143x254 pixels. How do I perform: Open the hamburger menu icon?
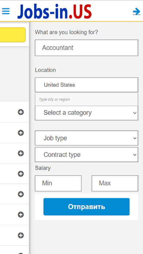(x=6, y=11)
